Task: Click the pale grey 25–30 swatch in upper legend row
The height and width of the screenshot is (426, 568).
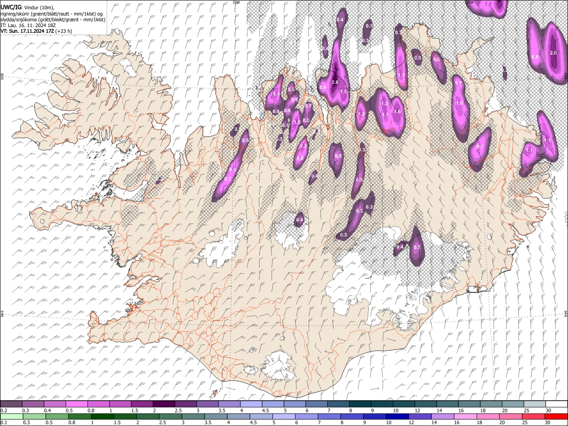Action: coord(535,404)
